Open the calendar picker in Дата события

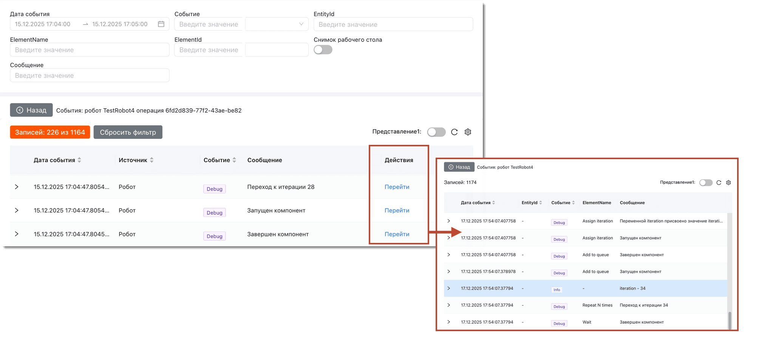(161, 24)
